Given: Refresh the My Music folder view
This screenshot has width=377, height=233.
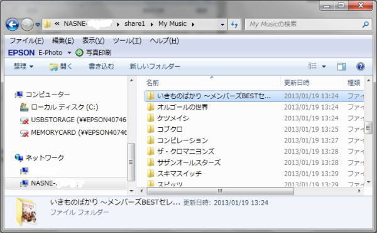Looking at the screenshot, I should coord(234,25).
